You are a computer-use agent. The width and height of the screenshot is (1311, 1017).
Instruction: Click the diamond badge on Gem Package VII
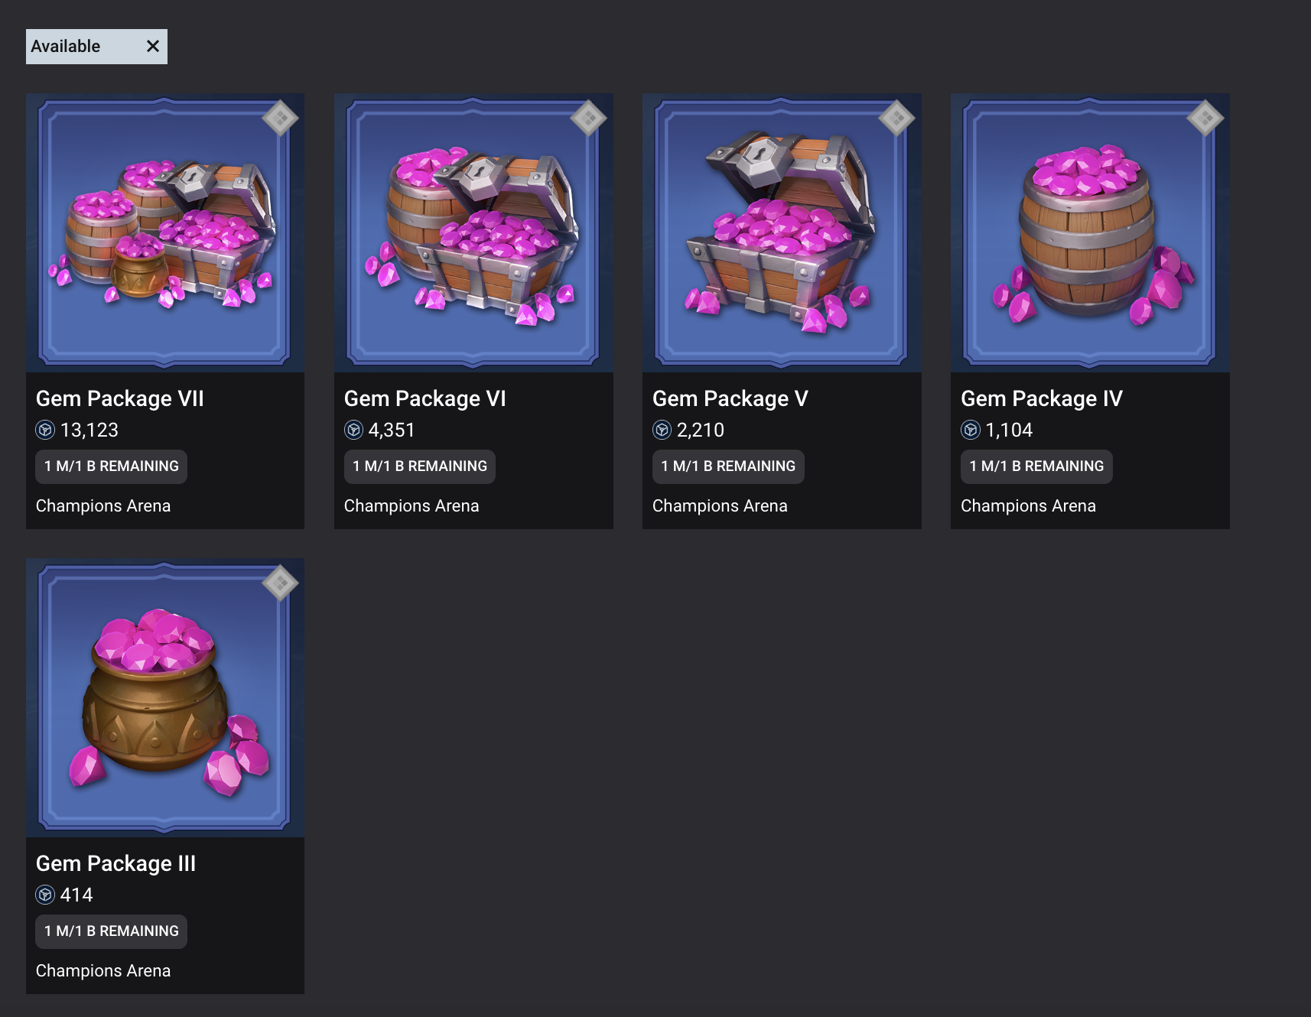click(281, 118)
